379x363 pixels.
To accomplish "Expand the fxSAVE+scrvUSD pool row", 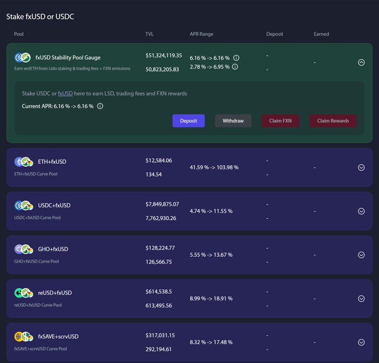I will pyautogui.click(x=361, y=342).
